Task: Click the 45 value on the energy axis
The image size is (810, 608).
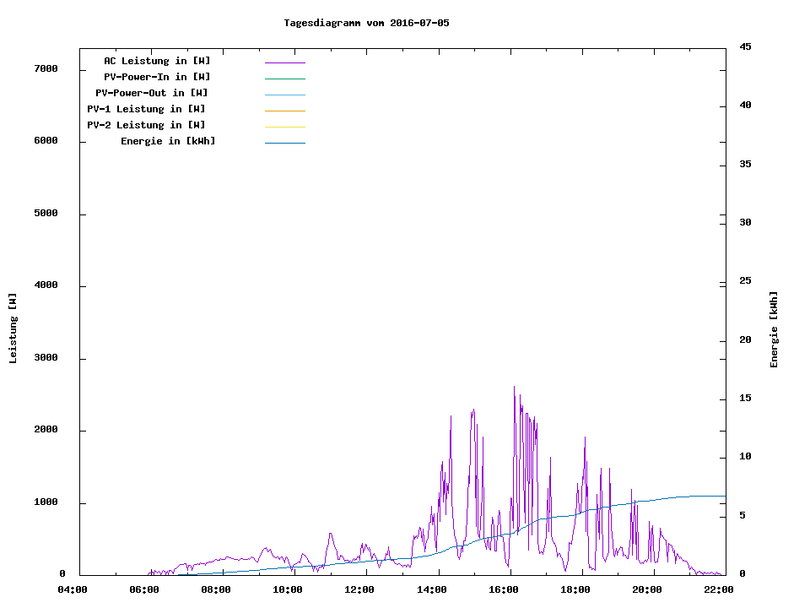Action: [x=745, y=46]
